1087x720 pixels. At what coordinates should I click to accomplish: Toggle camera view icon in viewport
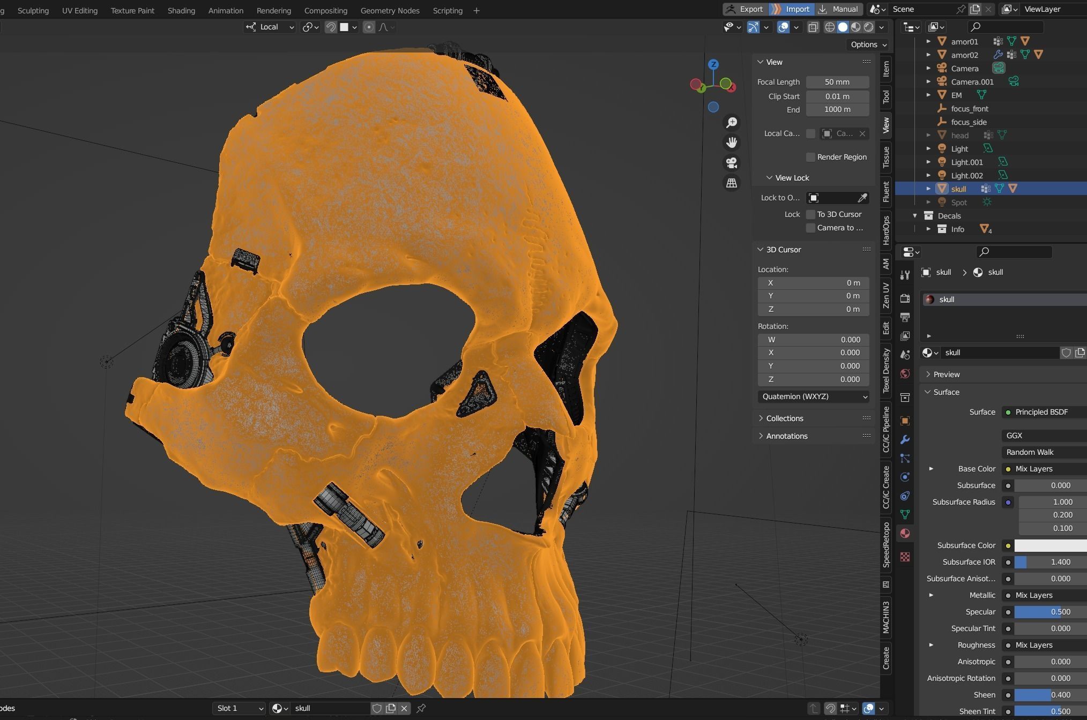click(732, 163)
